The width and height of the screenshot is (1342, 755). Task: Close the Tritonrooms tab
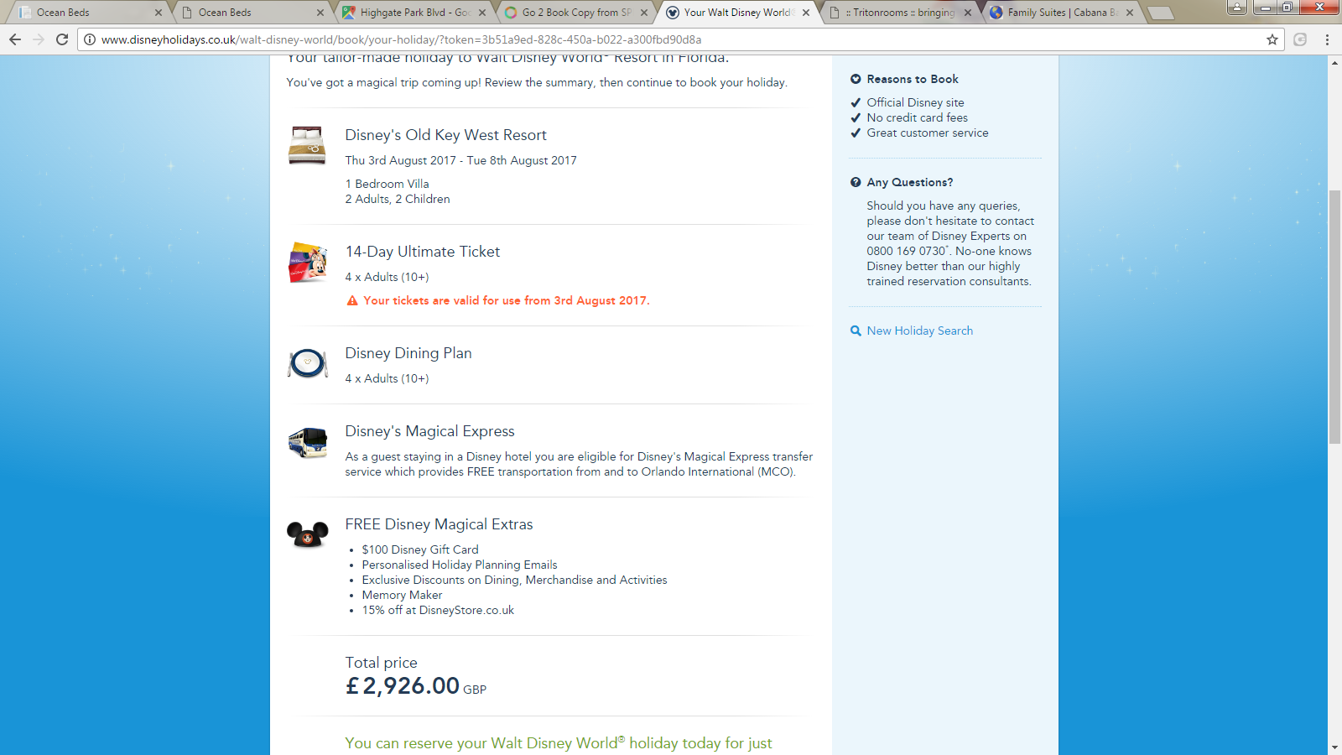tap(968, 13)
